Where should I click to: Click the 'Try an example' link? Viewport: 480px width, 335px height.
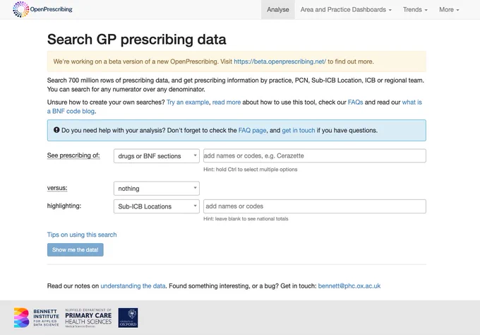[x=188, y=102]
